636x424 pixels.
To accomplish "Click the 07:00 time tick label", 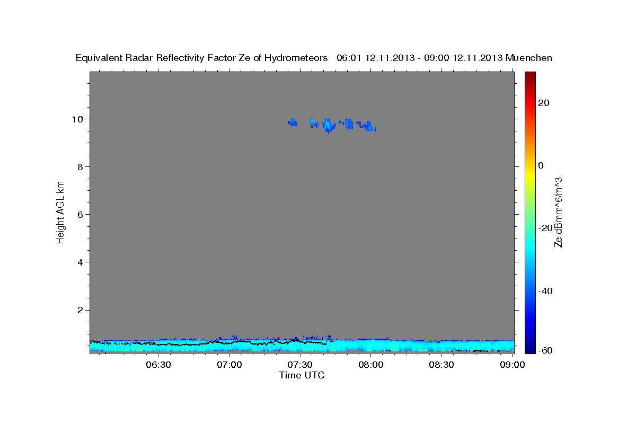I will tap(230, 365).
